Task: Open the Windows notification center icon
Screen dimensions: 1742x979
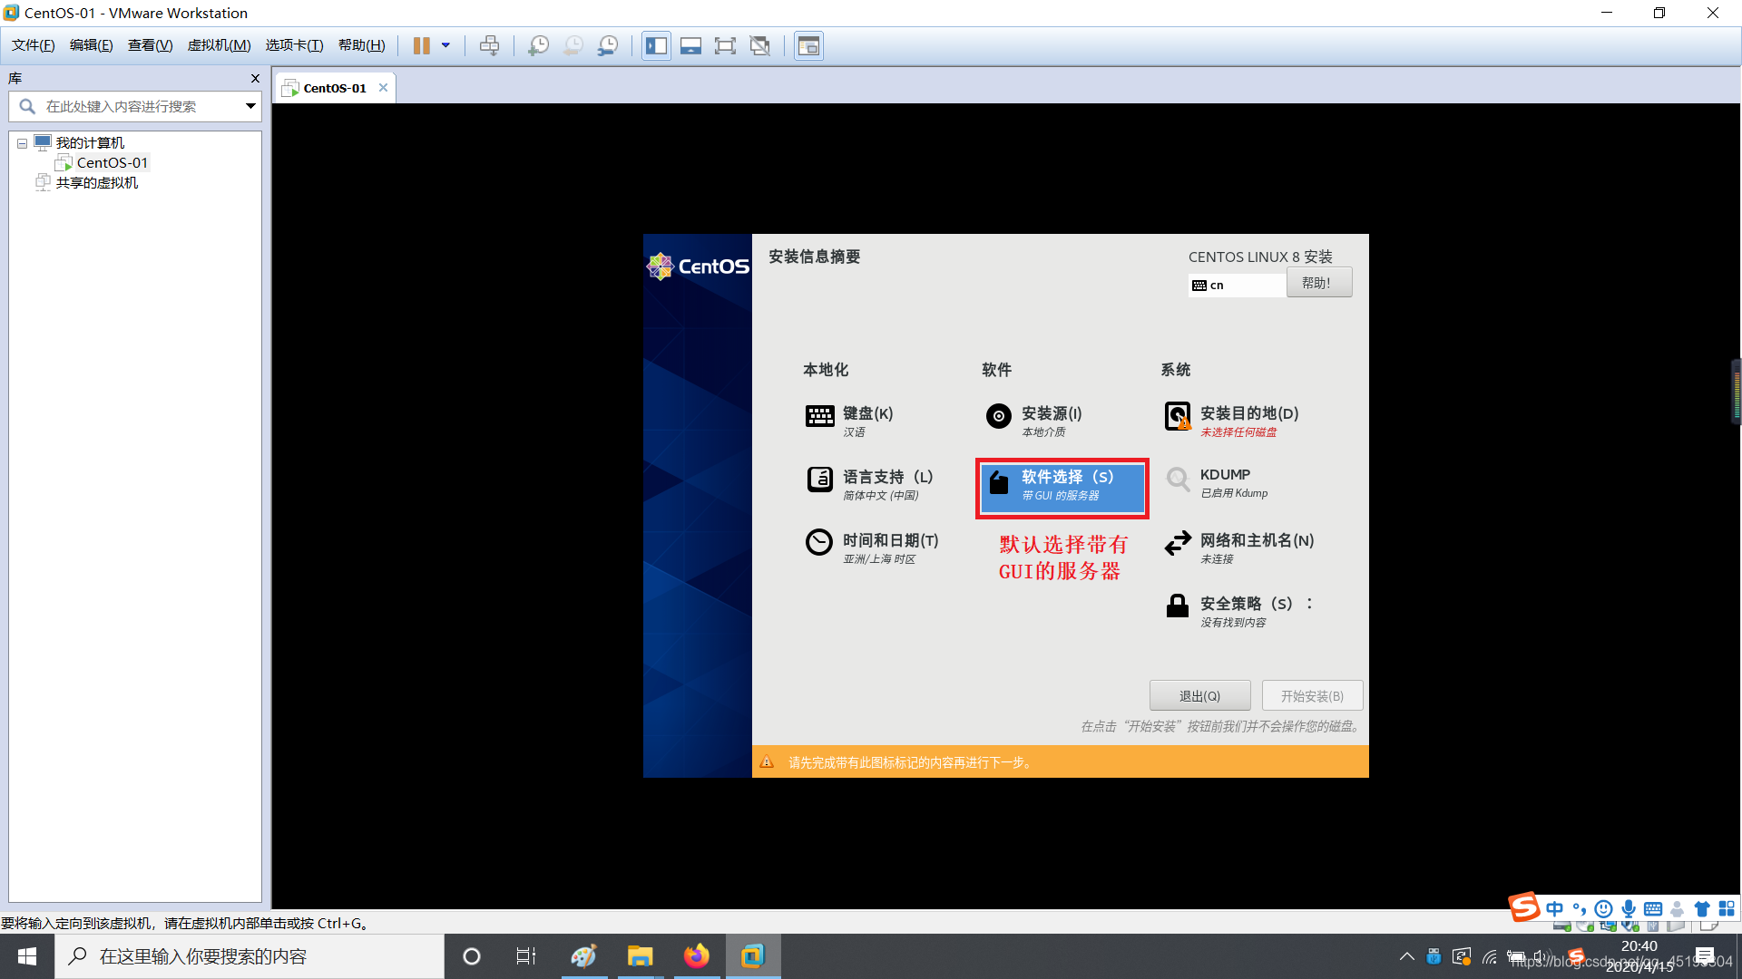Action: click(x=1705, y=956)
